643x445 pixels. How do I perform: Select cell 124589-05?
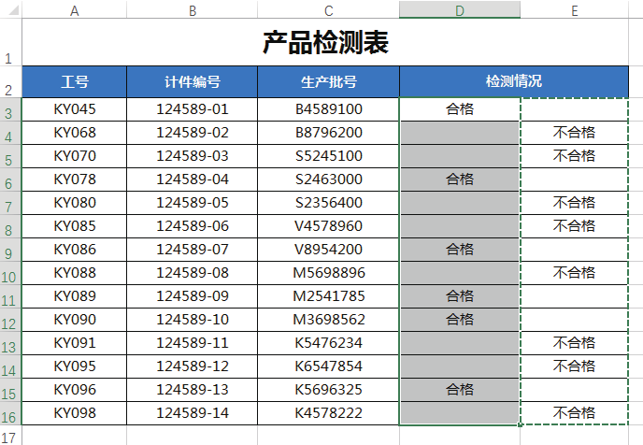(x=192, y=203)
